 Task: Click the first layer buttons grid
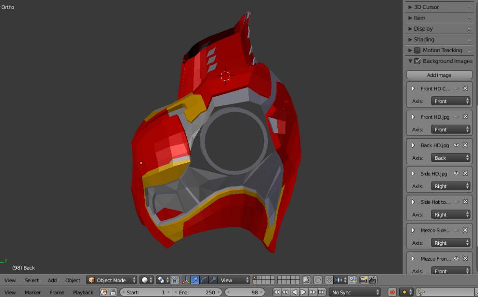pyautogui.click(x=264, y=280)
